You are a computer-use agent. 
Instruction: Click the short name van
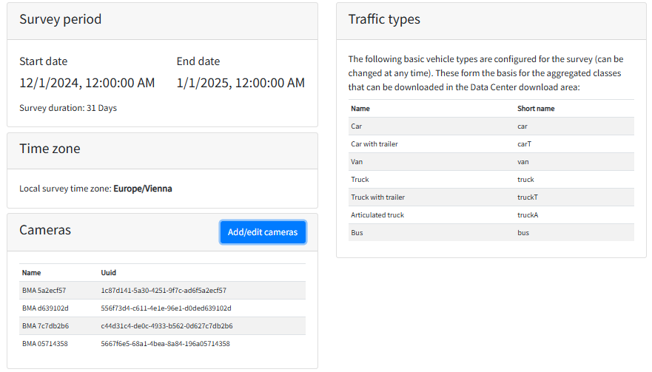[523, 162]
